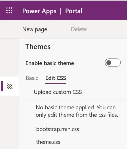This screenshot has height=149, width=127.
Task: Click the Portal header label
Action: 74,11
